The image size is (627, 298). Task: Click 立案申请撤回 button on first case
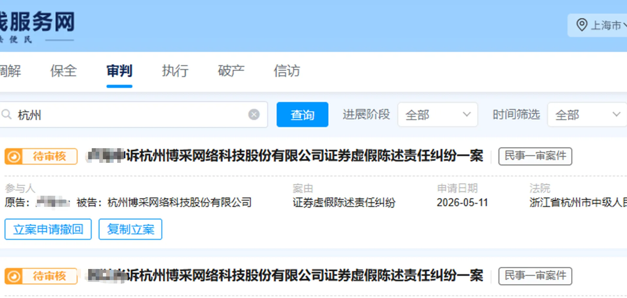click(48, 230)
